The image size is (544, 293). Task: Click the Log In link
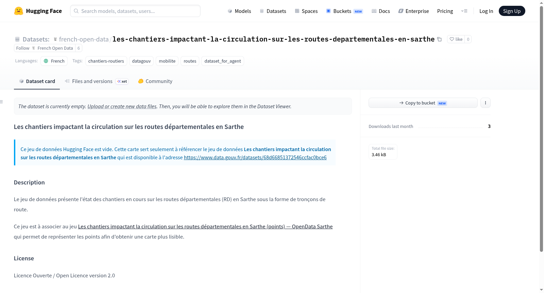(486, 11)
